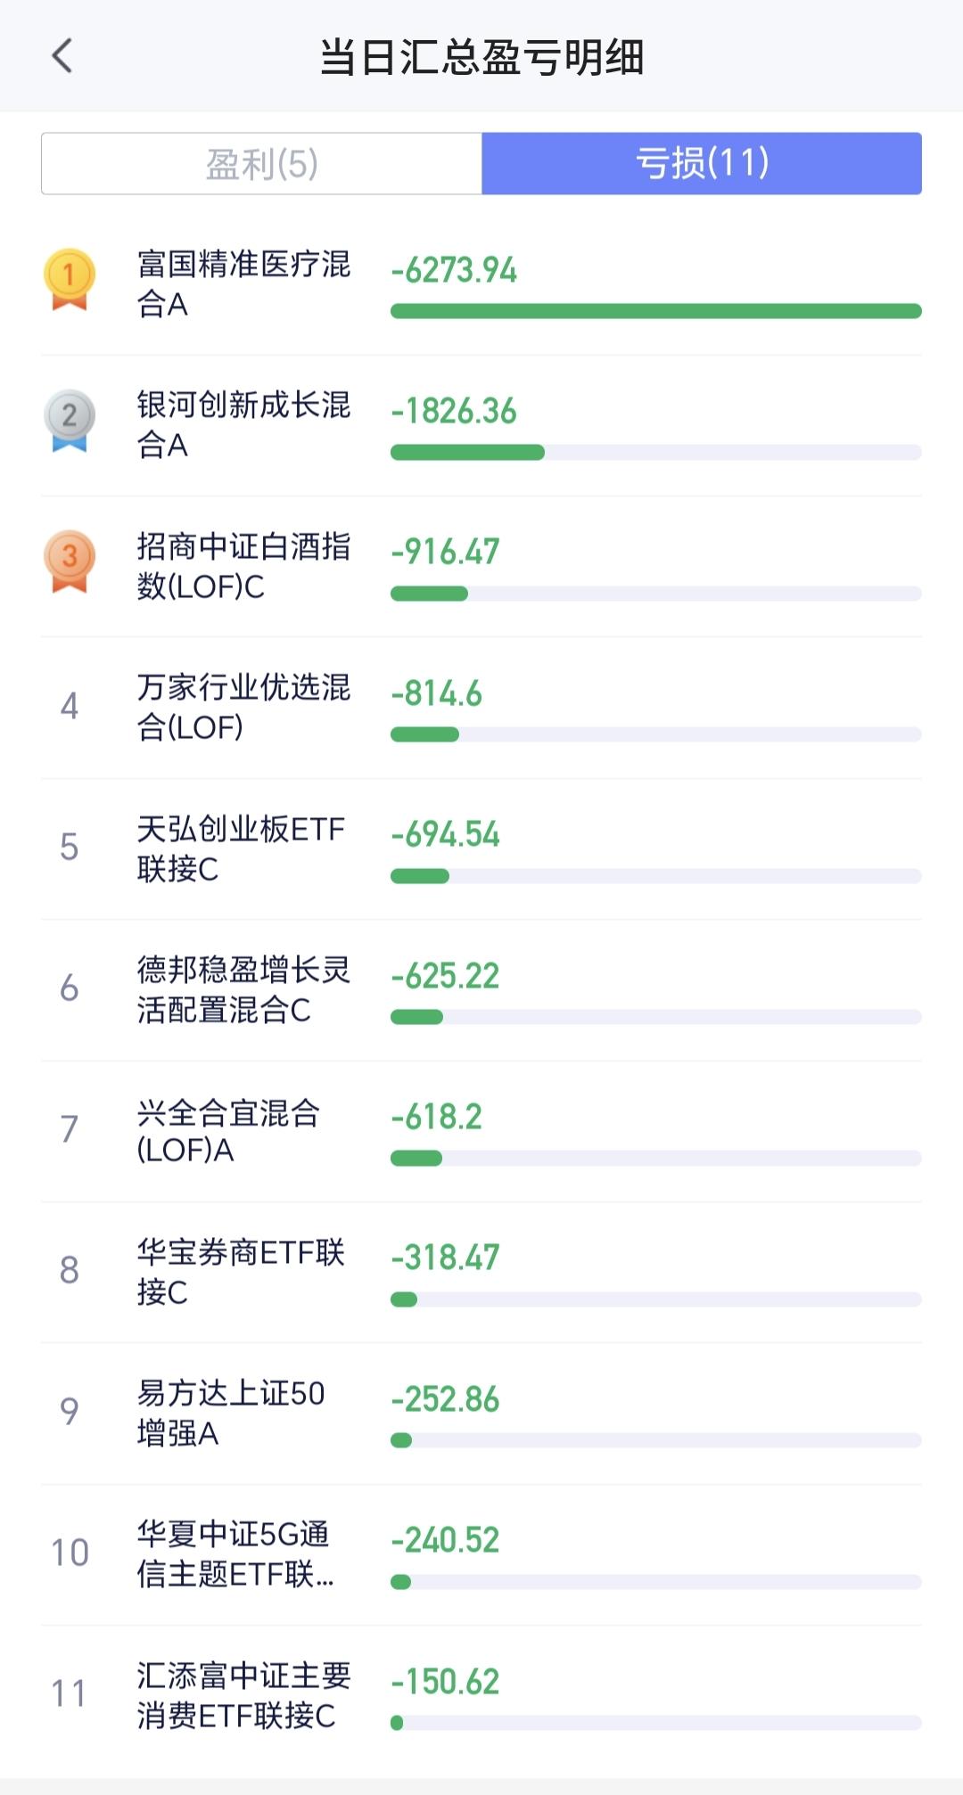Screen dimensions: 963x1795
Task: Tap the back arrow icon
Action: click(62, 56)
